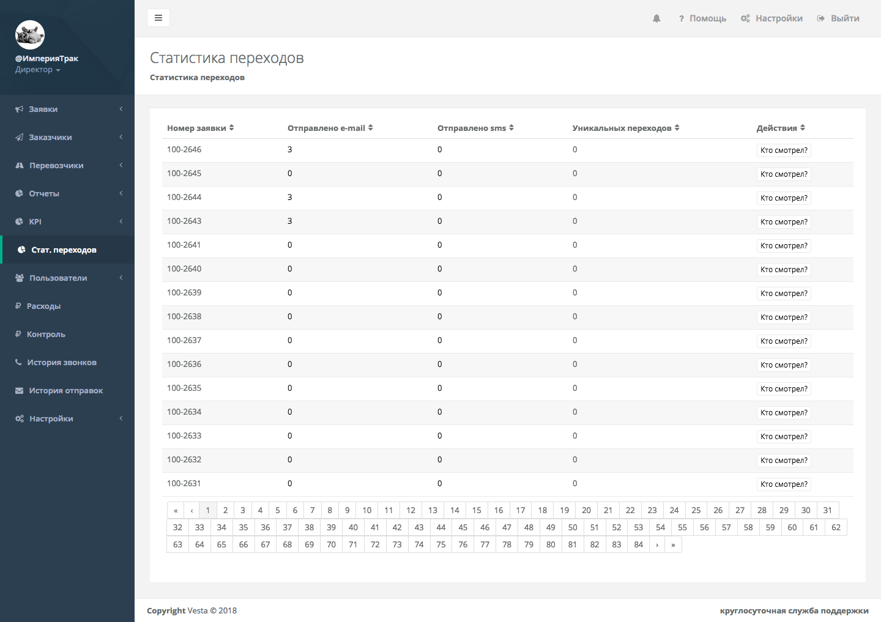Click the users icon beside Пользователи
The height and width of the screenshot is (622, 881).
[20, 278]
